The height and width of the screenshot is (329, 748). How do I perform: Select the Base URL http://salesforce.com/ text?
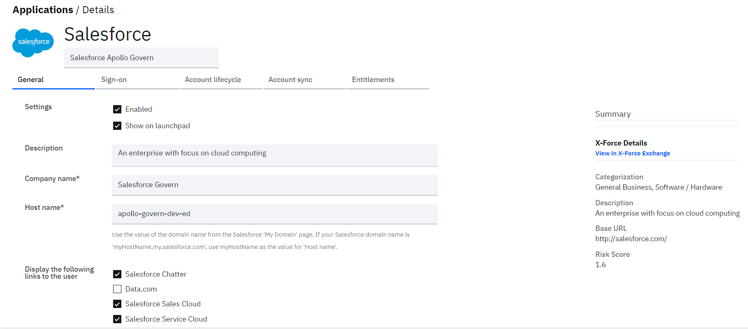point(631,239)
